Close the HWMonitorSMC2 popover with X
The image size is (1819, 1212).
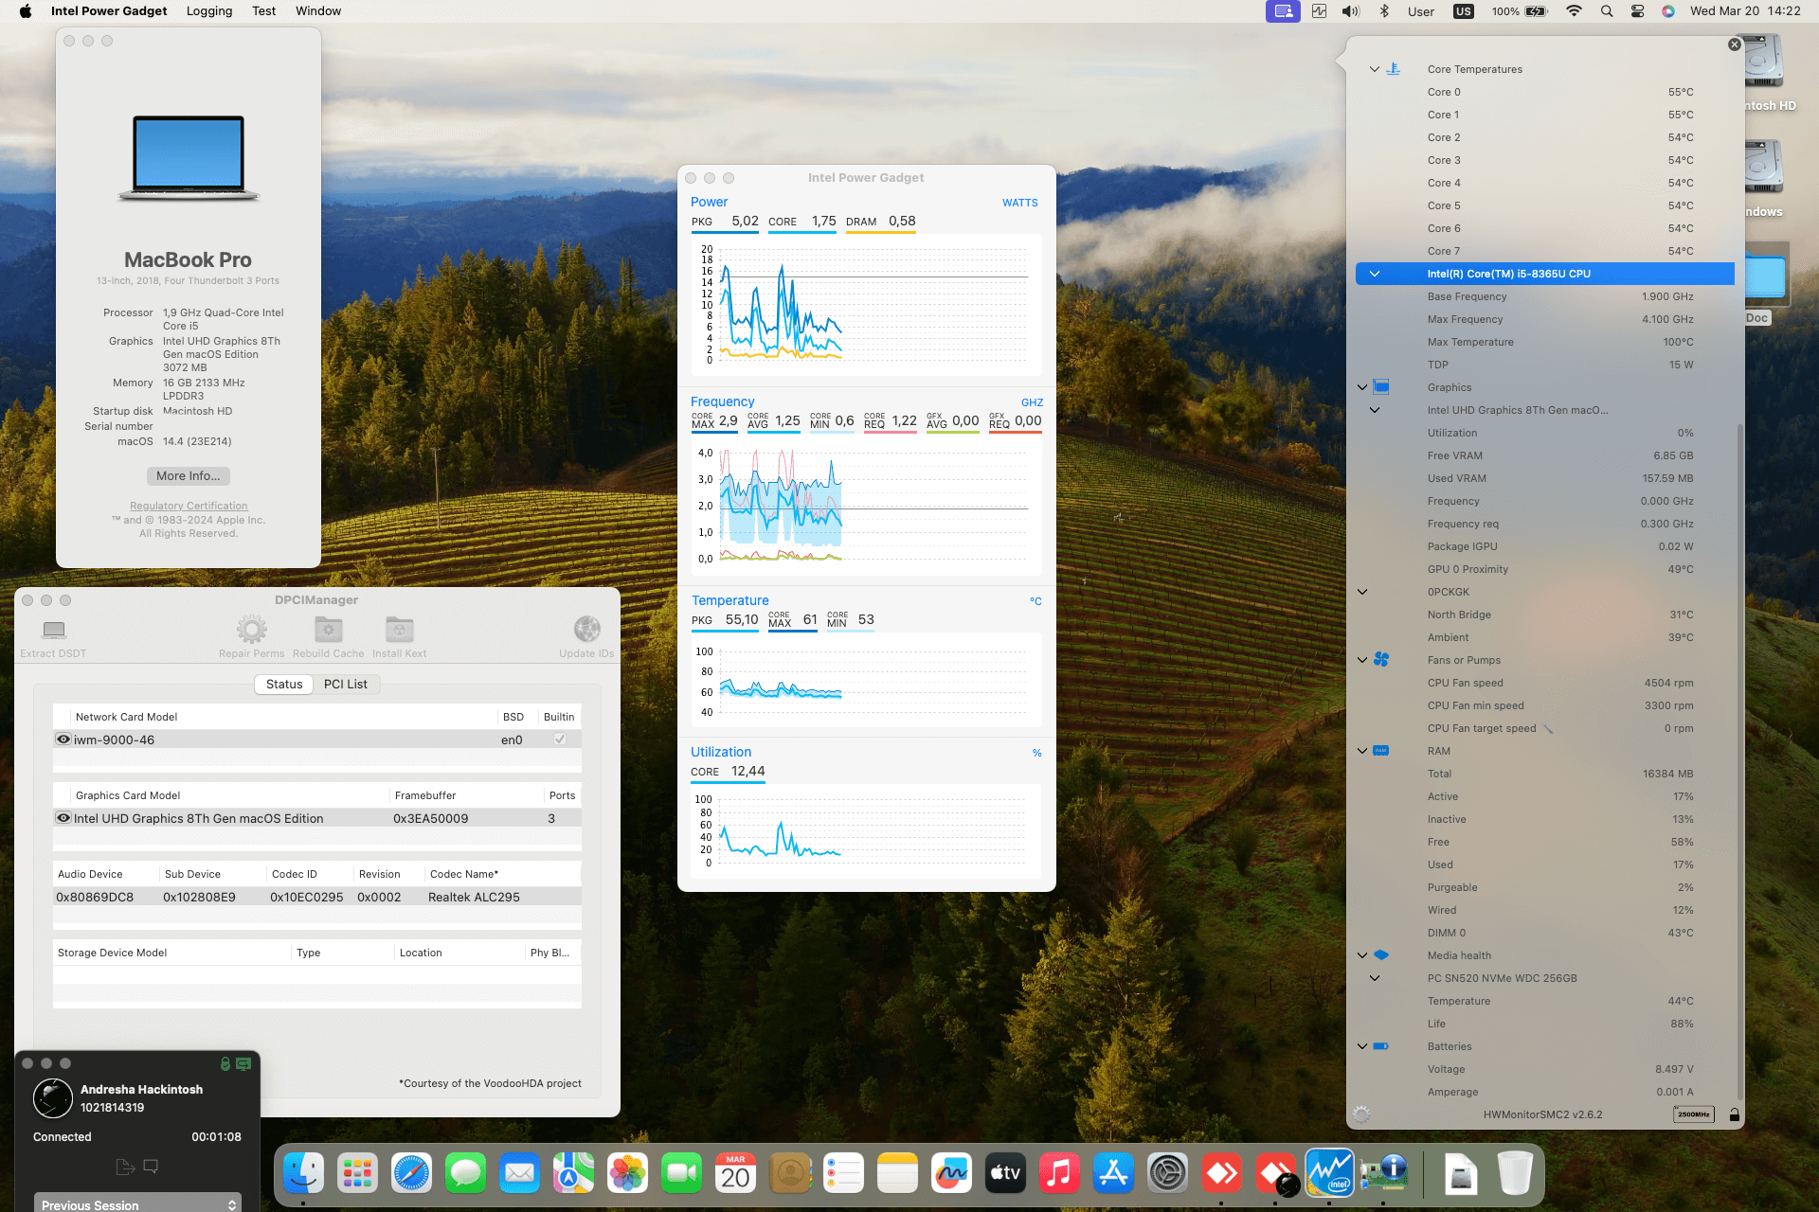point(1734,45)
